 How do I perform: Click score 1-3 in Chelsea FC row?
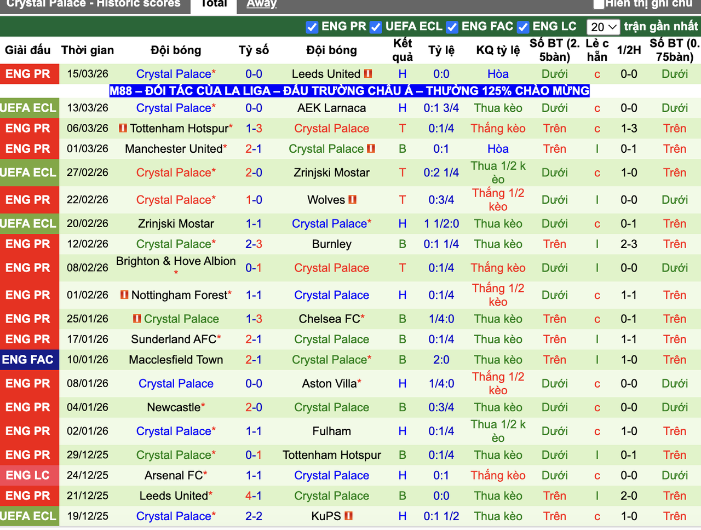(254, 319)
